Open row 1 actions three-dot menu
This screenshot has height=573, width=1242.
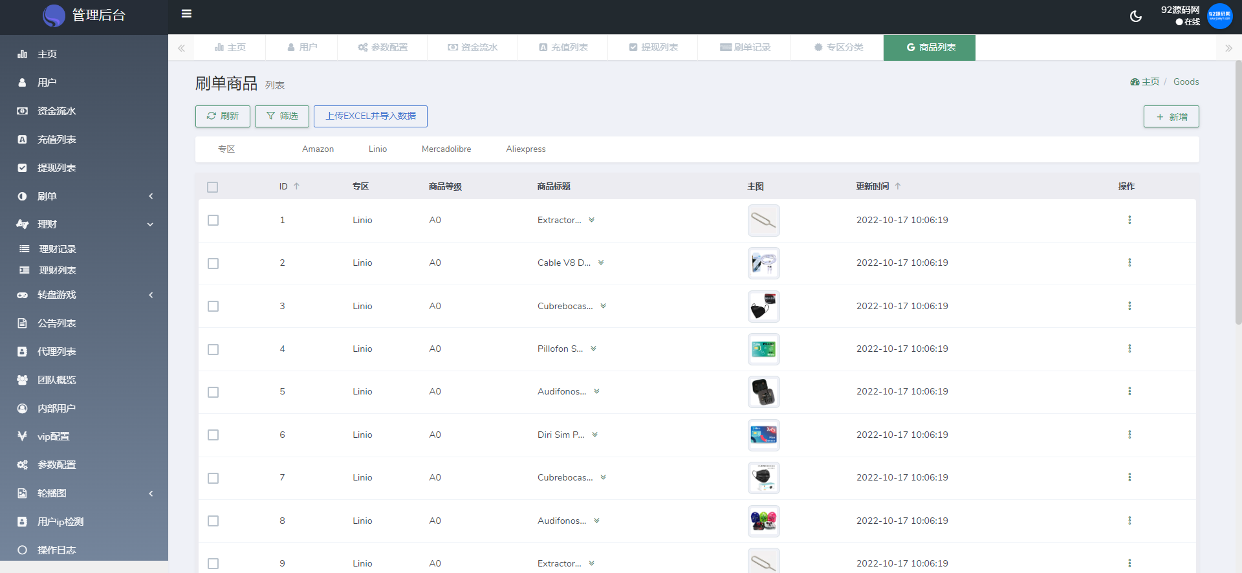click(x=1129, y=220)
